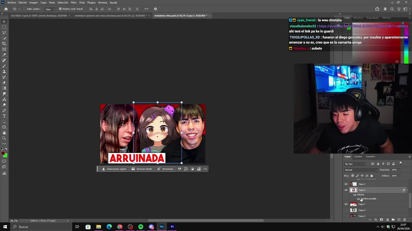412x231 pixels.
Task: Open the Archivo menu
Action: (12, 3)
